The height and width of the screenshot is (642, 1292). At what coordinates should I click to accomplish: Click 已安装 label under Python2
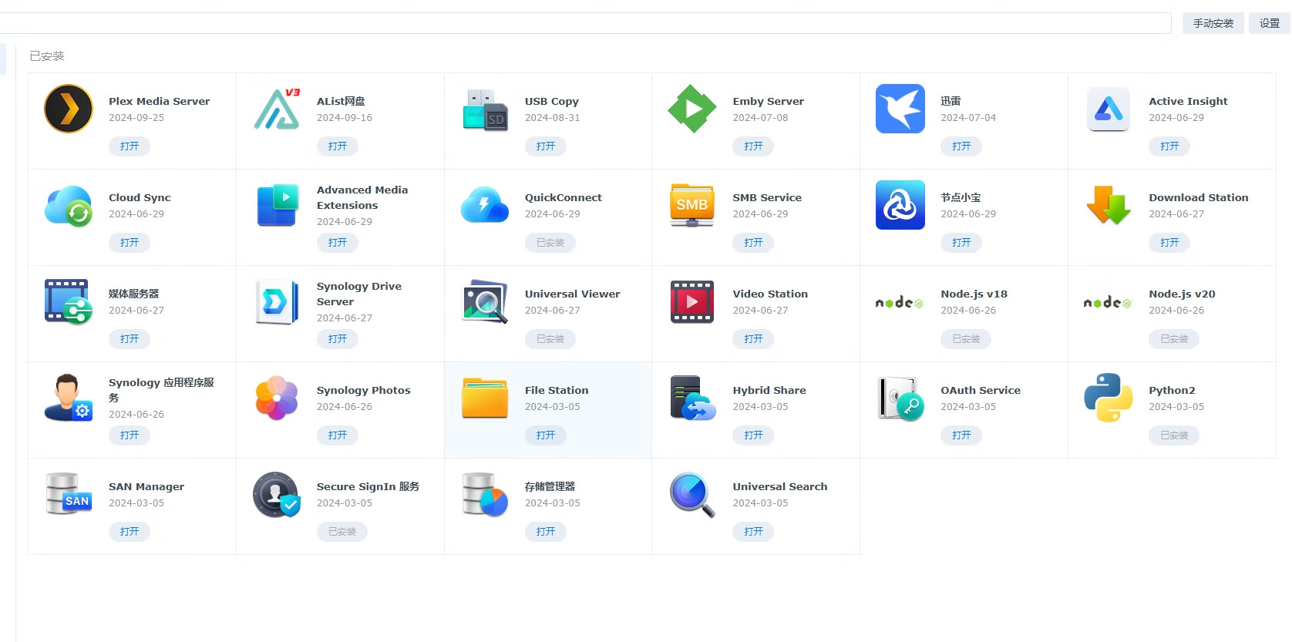[x=1174, y=435]
